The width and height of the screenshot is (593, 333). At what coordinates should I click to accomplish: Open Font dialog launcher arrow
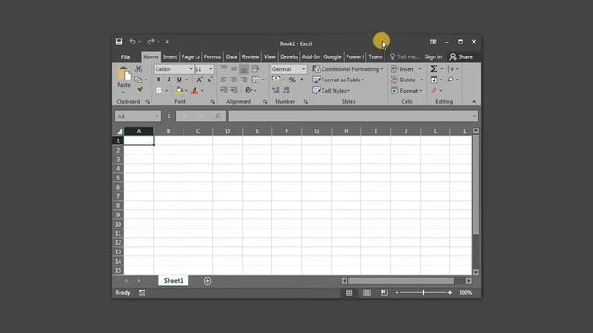tap(212, 102)
